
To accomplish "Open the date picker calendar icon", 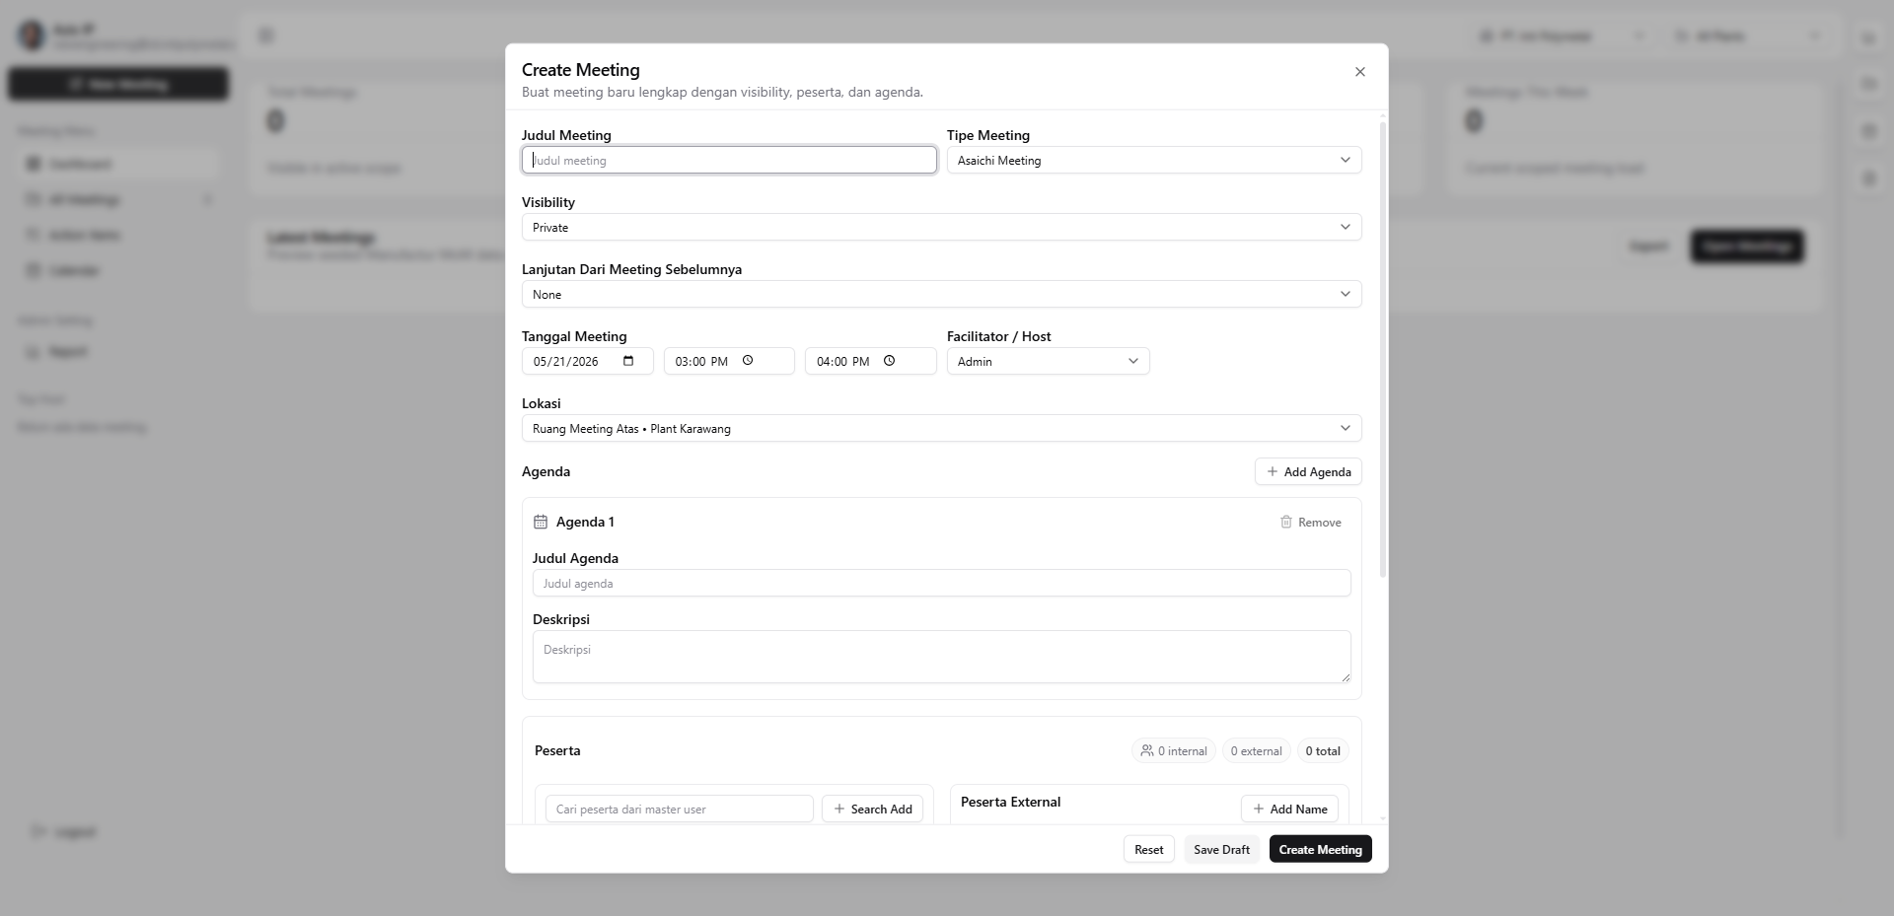I will click(628, 361).
